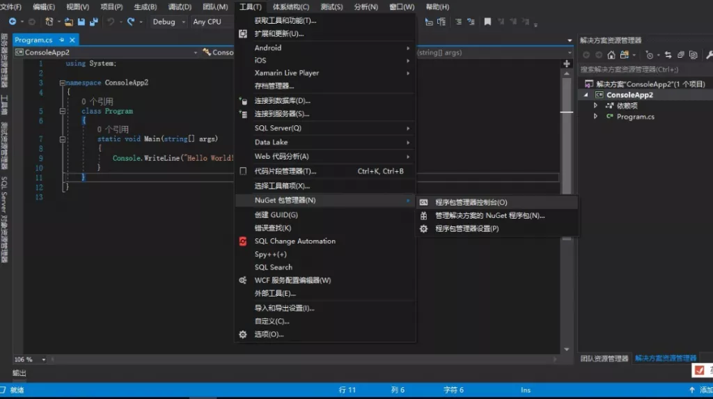
Task: Click Open File folder icon
Action: 69,22
